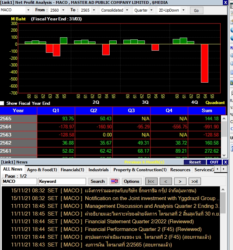Switch to Resources tab

(180, 169)
